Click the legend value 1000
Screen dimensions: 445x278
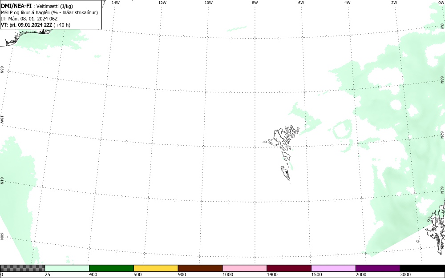click(227, 274)
